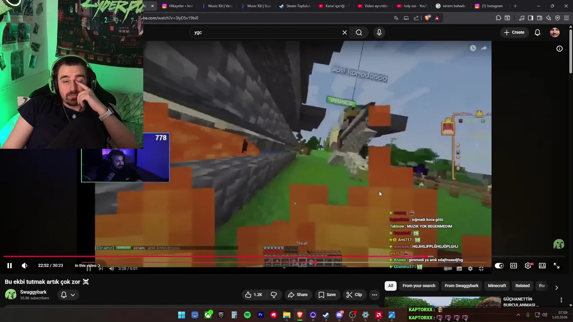Search with voice microphone
Image resolution: width=573 pixels, height=322 pixels.
click(x=379, y=33)
